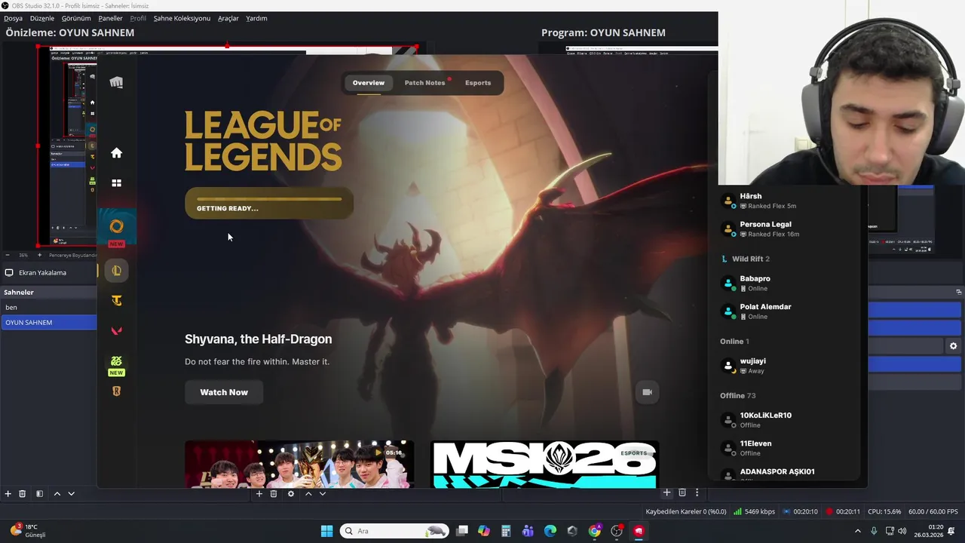
Task: Move scene down in Sahneler toolbar
Action: [x=71, y=493]
